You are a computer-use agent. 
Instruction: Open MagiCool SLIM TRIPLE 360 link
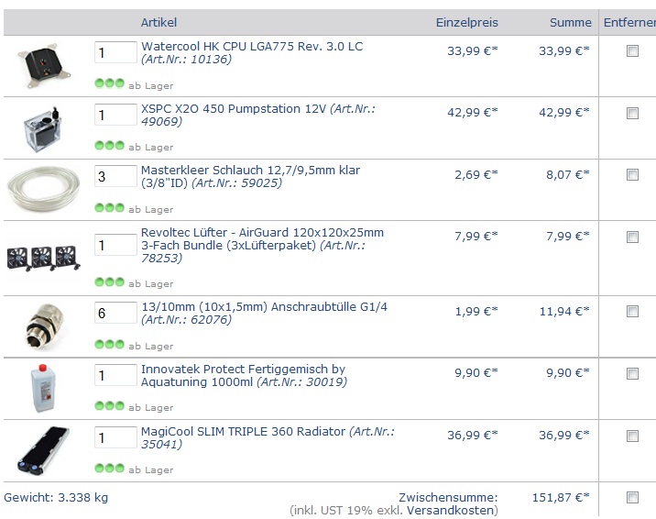(268, 437)
